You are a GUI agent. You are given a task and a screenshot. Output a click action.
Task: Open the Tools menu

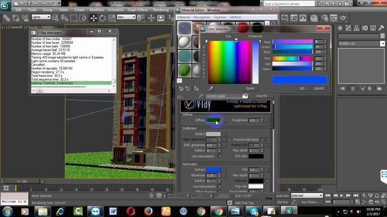pos(32,10)
